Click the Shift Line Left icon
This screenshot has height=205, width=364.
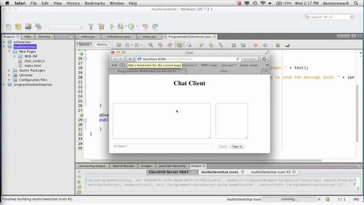pos(234,45)
